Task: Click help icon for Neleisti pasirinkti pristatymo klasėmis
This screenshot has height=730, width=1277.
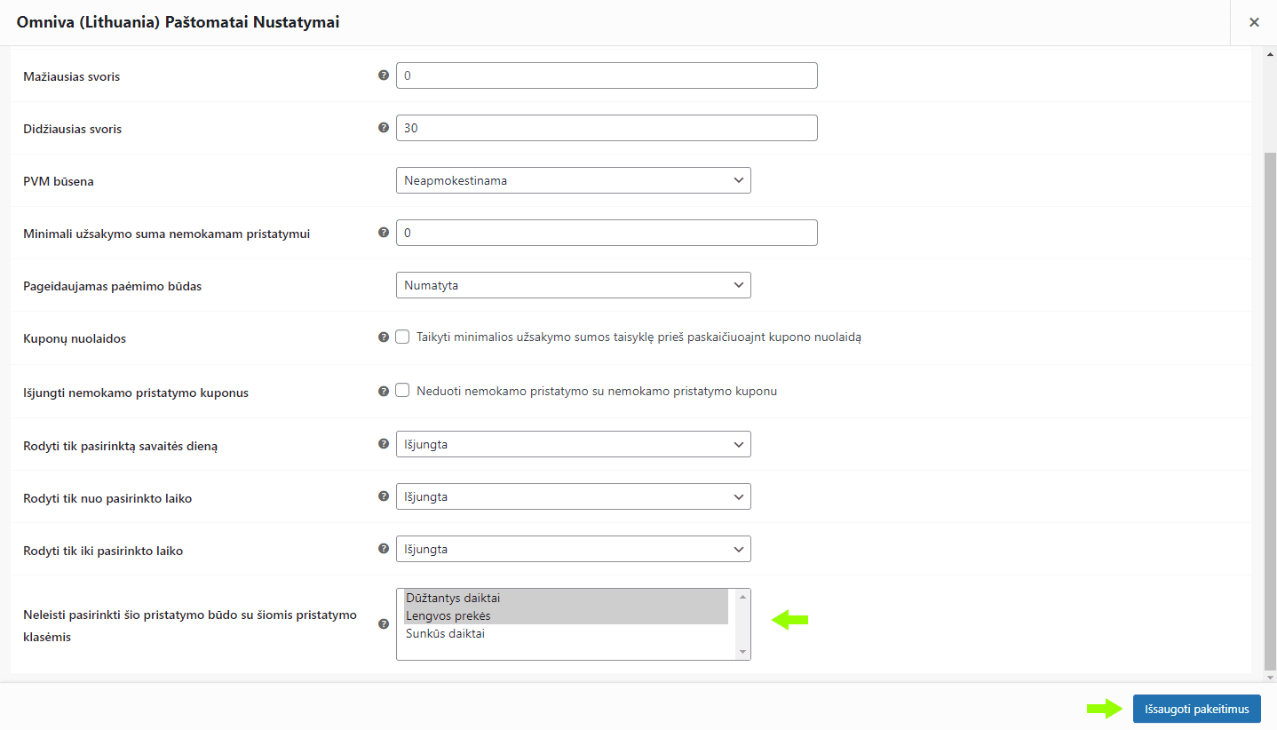Action: click(x=384, y=624)
